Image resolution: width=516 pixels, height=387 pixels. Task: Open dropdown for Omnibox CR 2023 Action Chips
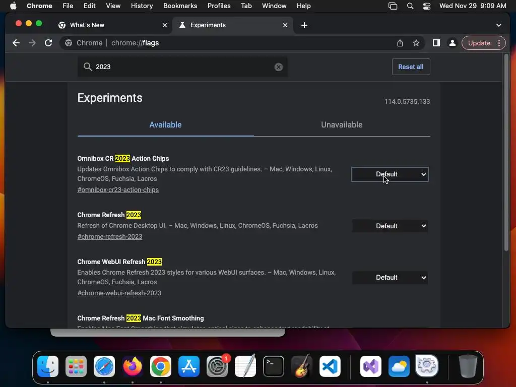pos(390,174)
